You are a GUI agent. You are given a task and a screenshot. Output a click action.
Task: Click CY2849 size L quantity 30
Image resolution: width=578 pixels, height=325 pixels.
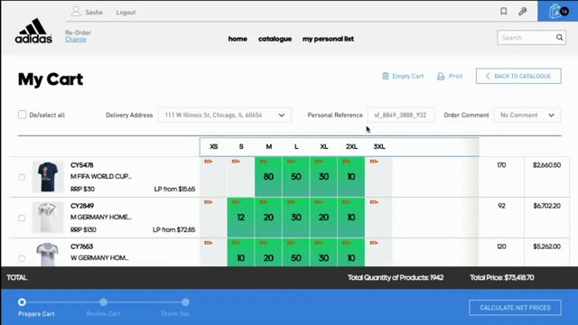click(x=296, y=218)
